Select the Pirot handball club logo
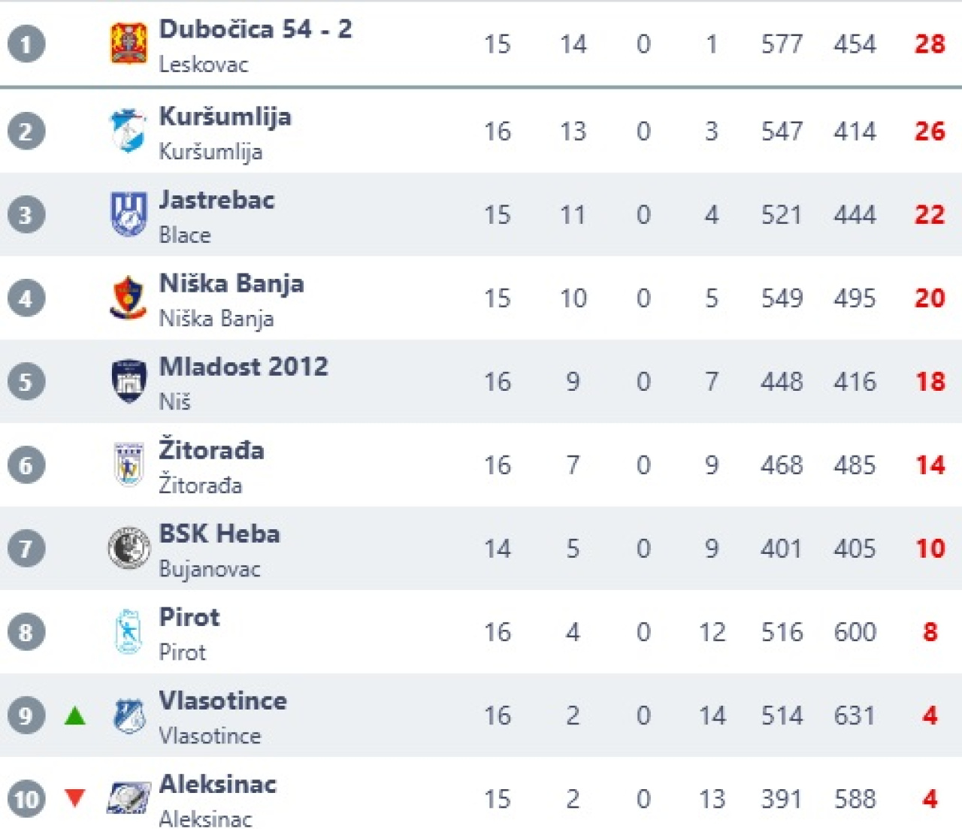Image resolution: width=962 pixels, height=829 pixels. (x=129, y=631)
